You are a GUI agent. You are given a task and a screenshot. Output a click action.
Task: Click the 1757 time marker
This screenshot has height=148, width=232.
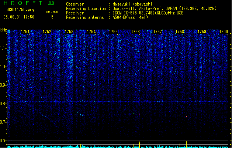pyautogui.click(x=157, y=32)
